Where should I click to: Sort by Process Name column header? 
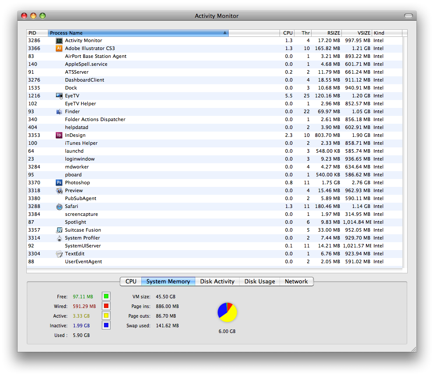click(138, 33)
